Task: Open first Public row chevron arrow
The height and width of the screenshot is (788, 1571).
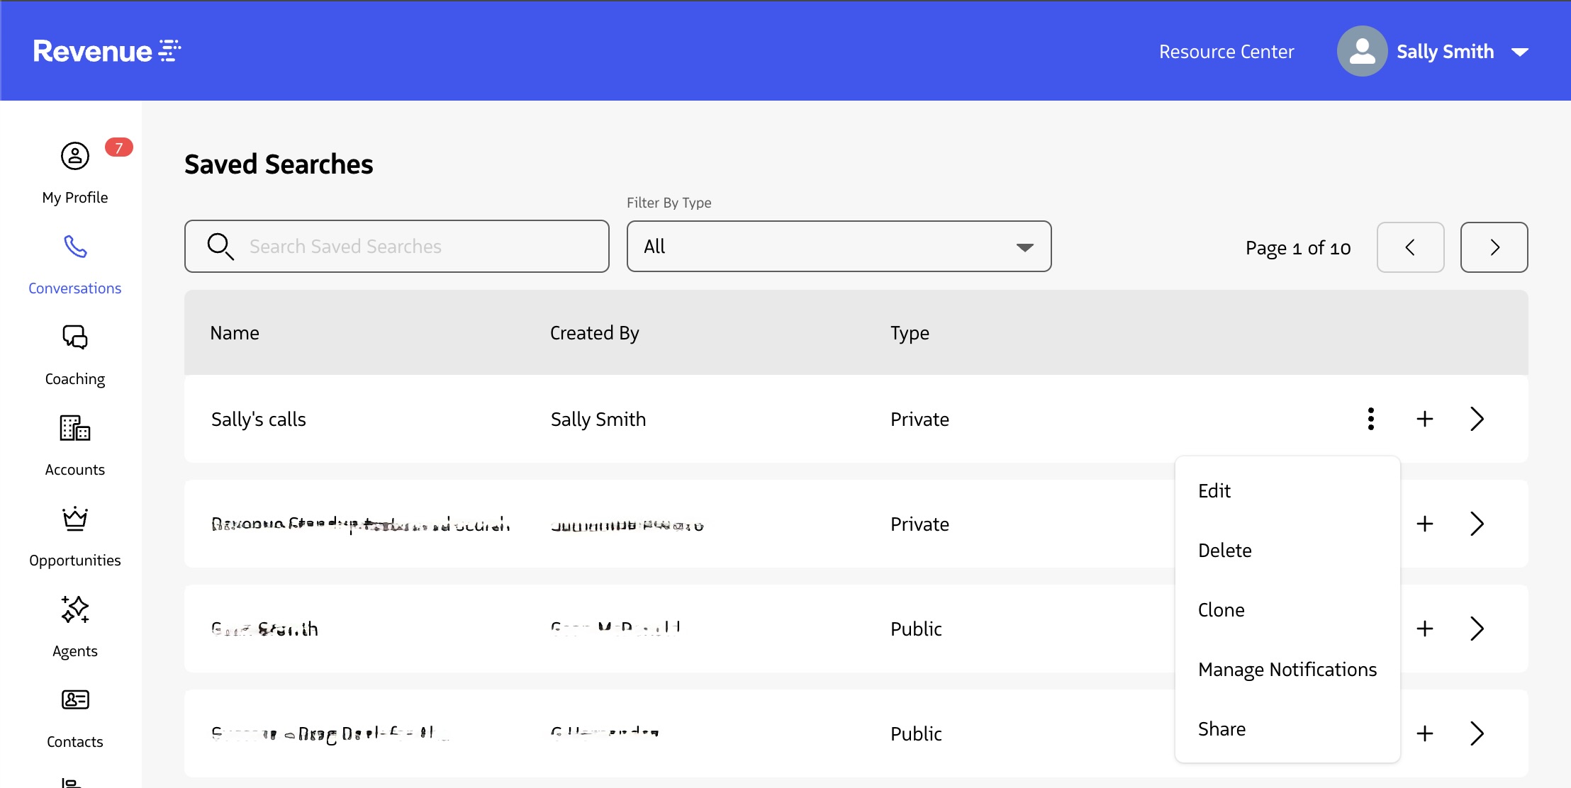Action: 1477,629
